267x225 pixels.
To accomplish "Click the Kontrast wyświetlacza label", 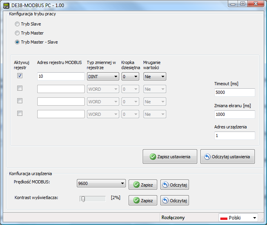I will [36, 198].
